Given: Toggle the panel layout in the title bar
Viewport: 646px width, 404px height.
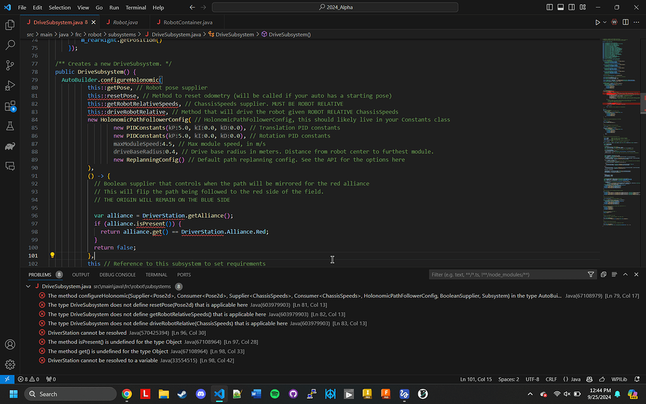Looking at the screenshot, I should click(560, 7).
